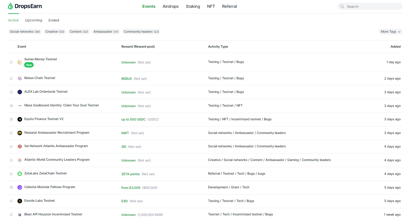Filter by Community leaders tag
414x221 pixels.
(x=141, y=32)
